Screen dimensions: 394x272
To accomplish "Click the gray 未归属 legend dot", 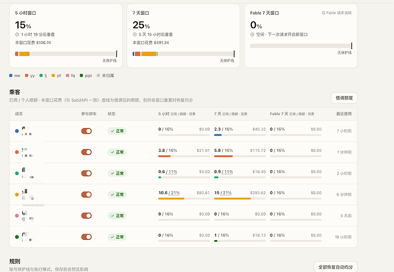I will coord(98,75).
